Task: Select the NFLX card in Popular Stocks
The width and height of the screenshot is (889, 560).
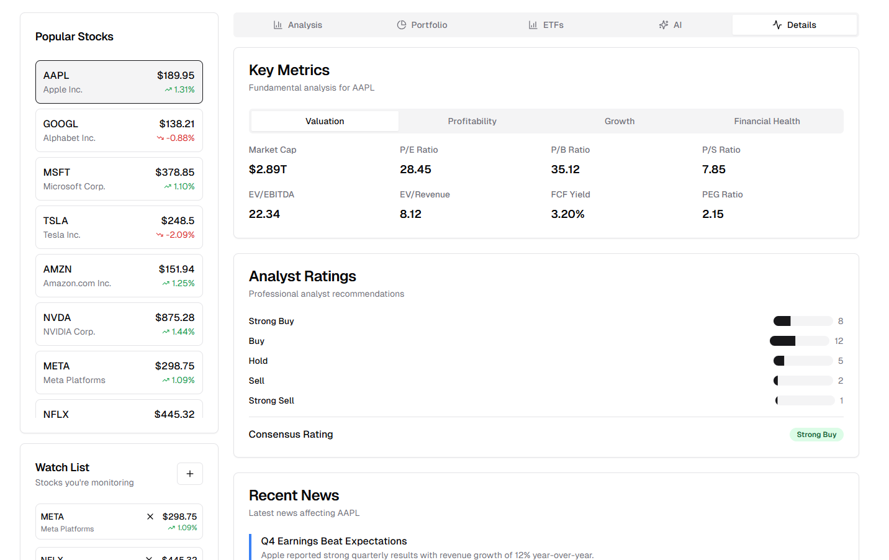Action: point(119,409)
